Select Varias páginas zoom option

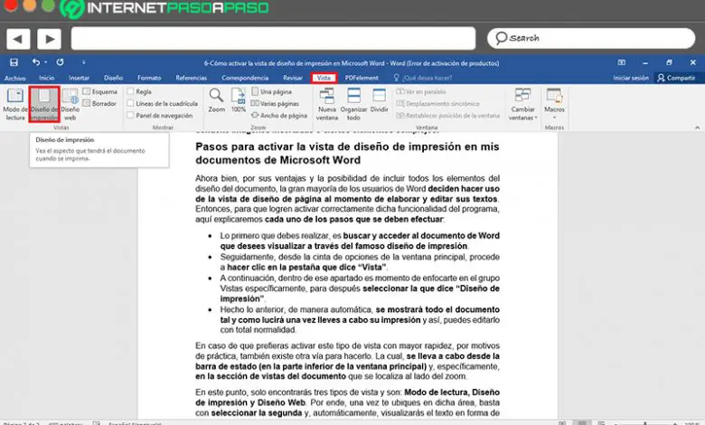pos(275,103)
